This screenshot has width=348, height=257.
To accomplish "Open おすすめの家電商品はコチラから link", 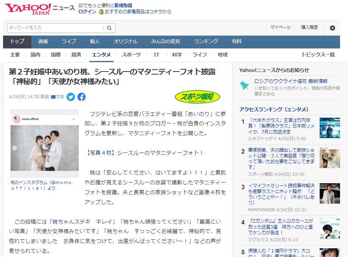I will [138, 12].
